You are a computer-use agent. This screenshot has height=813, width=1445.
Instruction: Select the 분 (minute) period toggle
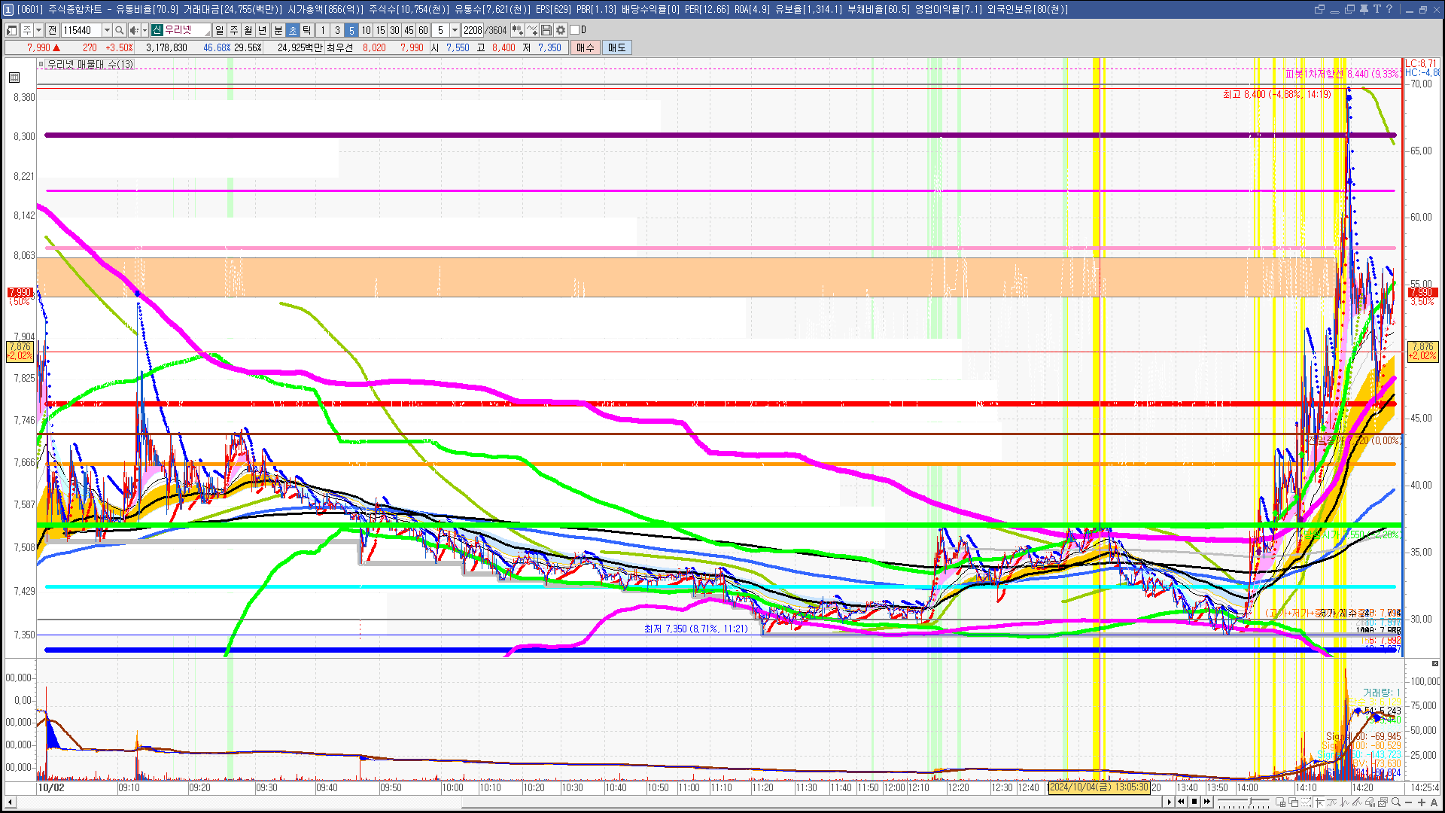click(278, 30)
